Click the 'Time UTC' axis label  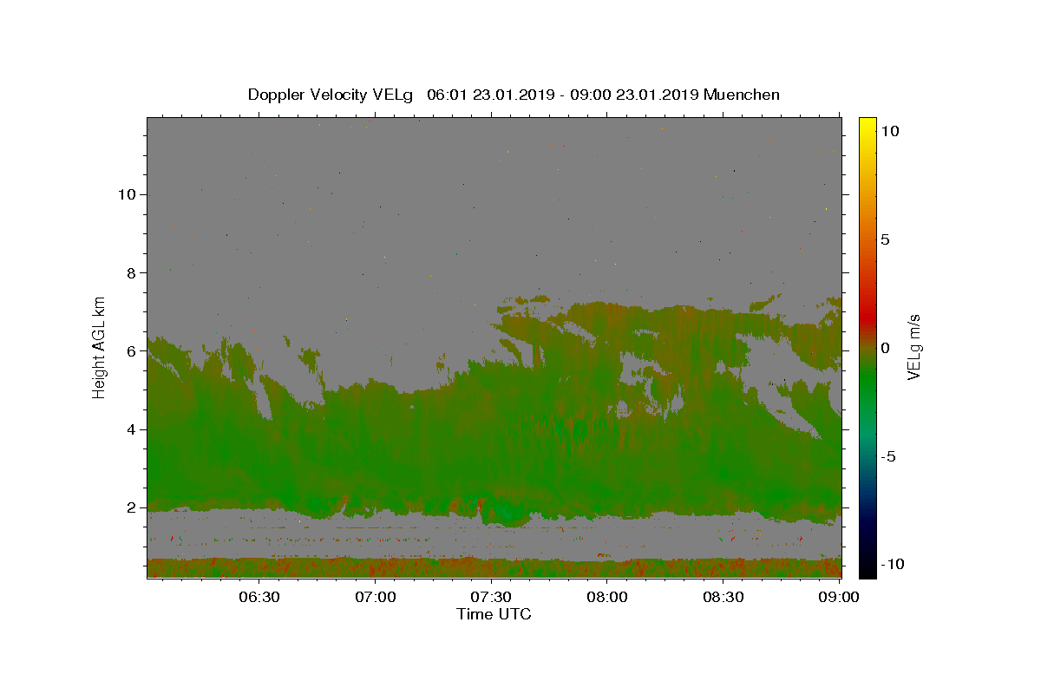pos(494,614)
